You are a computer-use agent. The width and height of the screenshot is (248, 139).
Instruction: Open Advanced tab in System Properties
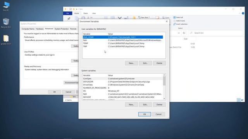point(49,29)
